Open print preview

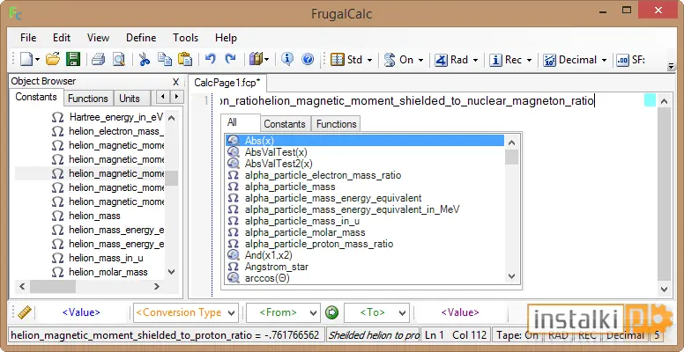pos(119,60)
